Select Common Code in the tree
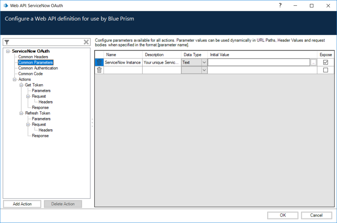The width and height of the screenshot is (337, 223). [30, 74]
